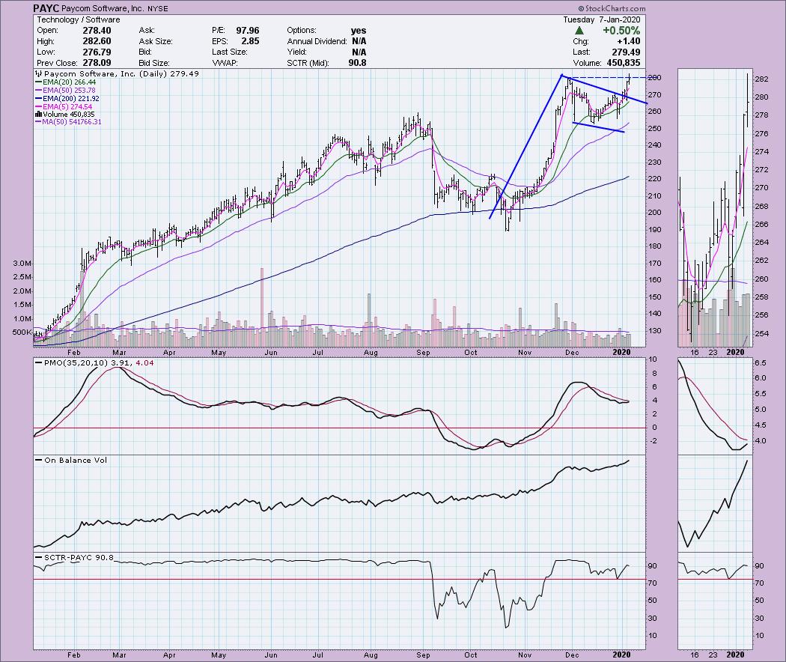
Task: Click the 2.5M volume axis label
Action: coord(22,277)
